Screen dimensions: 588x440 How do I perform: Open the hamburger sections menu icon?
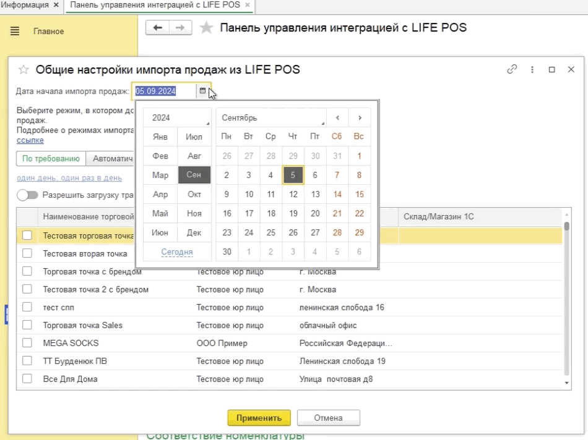(15, 31)
